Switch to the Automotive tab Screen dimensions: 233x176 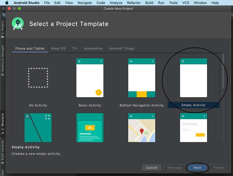coord(93,49)
